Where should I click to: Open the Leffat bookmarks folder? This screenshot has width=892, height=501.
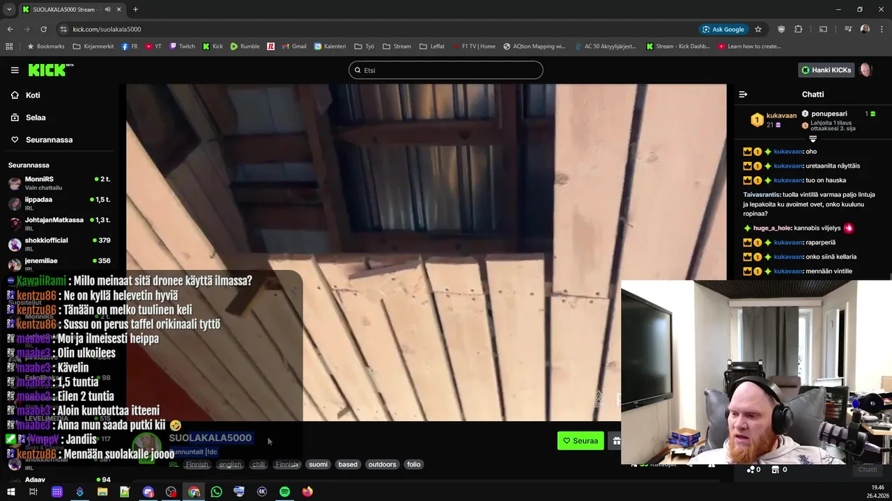click(432, 47)
